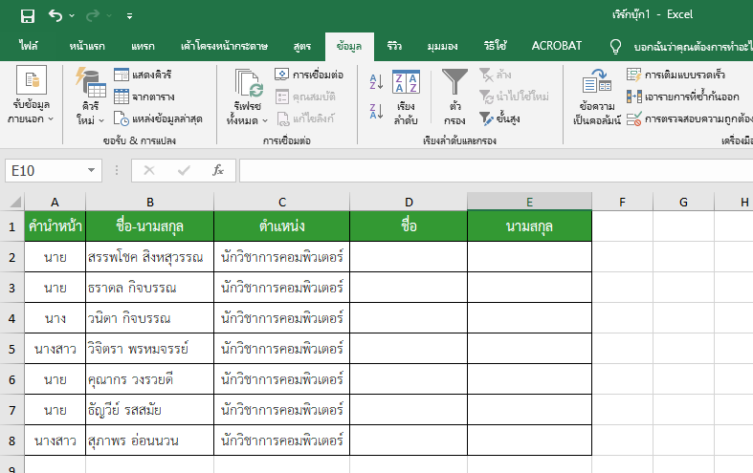Image resolution: width=753 pixels, height=473 pixels.
Task: Click ข้อความเป็นคอลัมน์ (Text to Columns) button
Action: click(x=596, y=96)
